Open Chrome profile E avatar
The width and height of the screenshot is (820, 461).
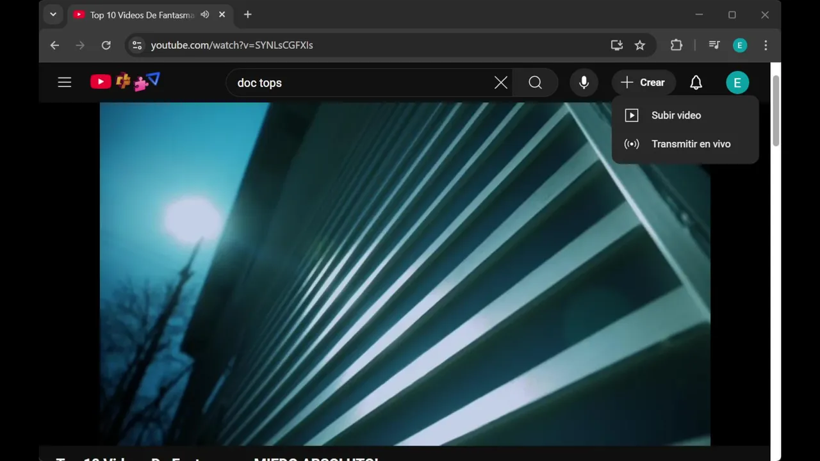pyautogui.click(x=740, y=45)
